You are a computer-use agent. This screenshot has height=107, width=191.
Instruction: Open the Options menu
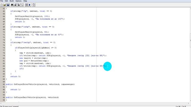point(19,1)
